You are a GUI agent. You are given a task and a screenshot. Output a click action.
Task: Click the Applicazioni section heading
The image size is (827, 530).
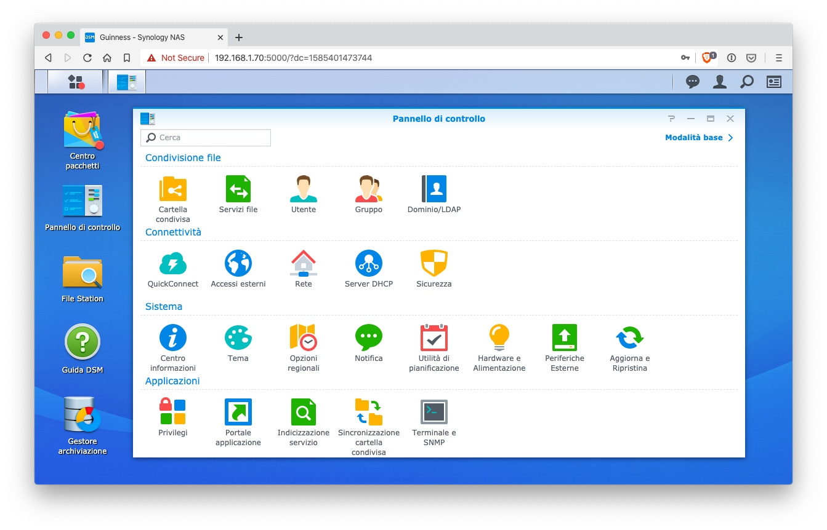click(172, 381)
